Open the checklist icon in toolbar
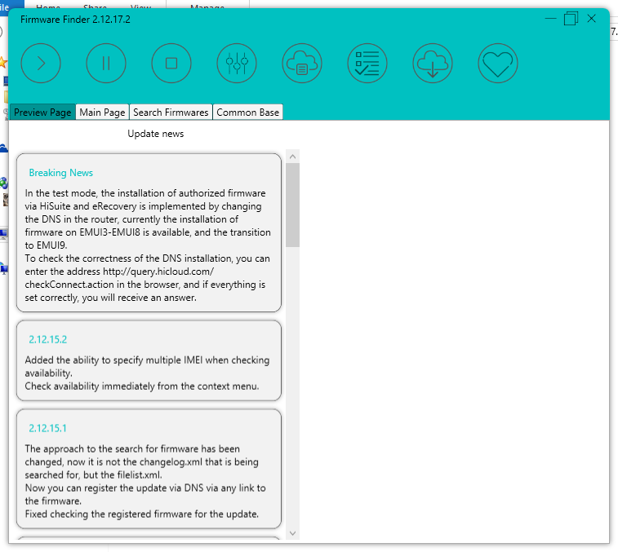Viewport: 618px width, 552px height. tap(367, 63)
